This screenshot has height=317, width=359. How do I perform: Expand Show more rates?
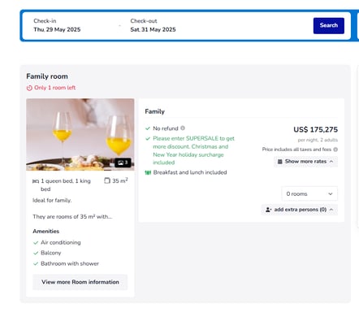coord(305,162)
